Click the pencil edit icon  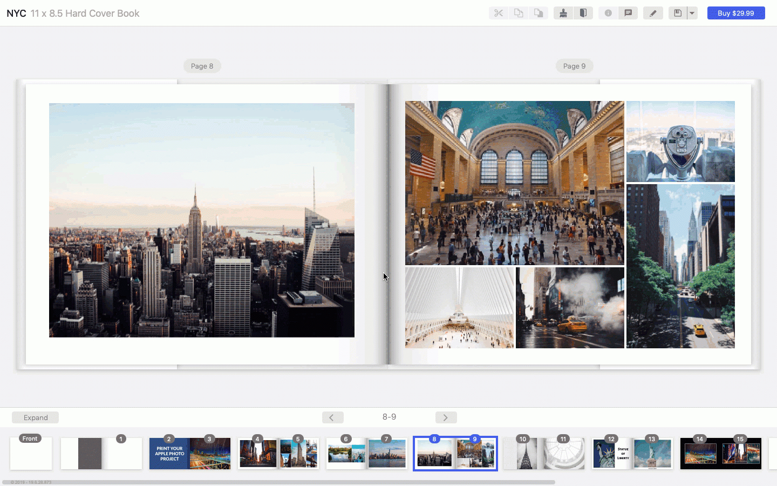653,13
